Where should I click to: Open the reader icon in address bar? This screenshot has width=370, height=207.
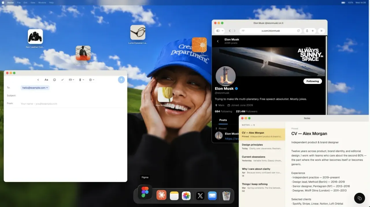tap(243, 31)
